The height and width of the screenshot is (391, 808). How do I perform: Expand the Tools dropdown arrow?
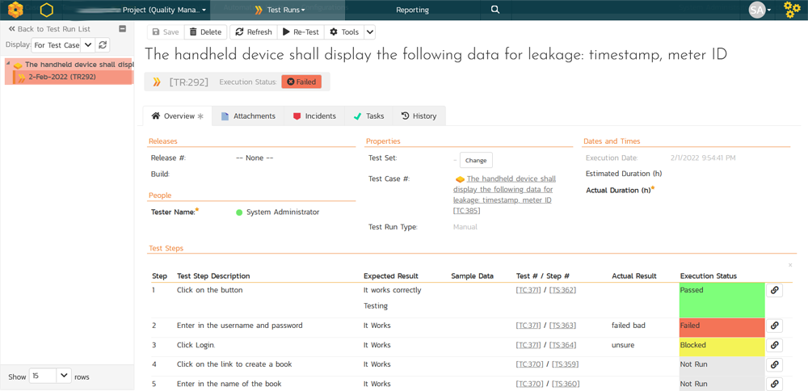tap(369, 32)
